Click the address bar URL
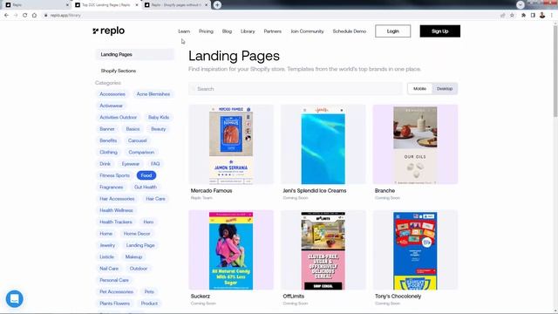Screen dimensions: 558x314 pyautogui.click(x=65, y=16)
